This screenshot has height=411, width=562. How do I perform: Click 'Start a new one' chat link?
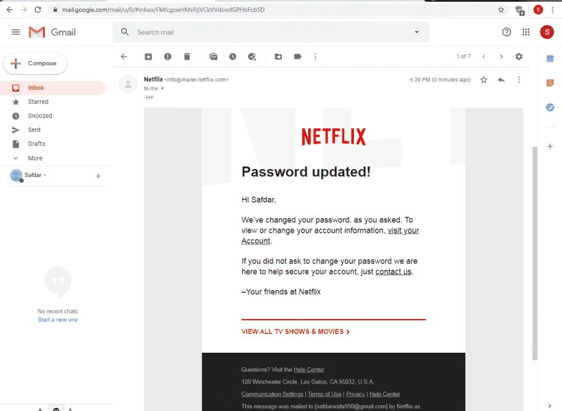tap(58, 320)
